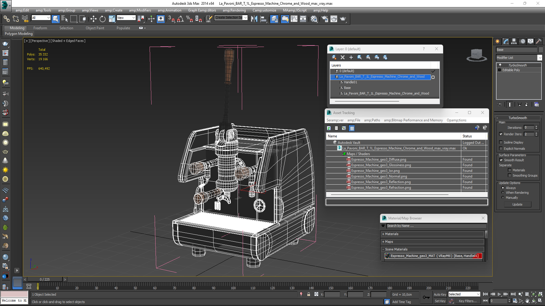Select the Always update radio button
Viewport: 545px width, 306px height.
[503, 188]
